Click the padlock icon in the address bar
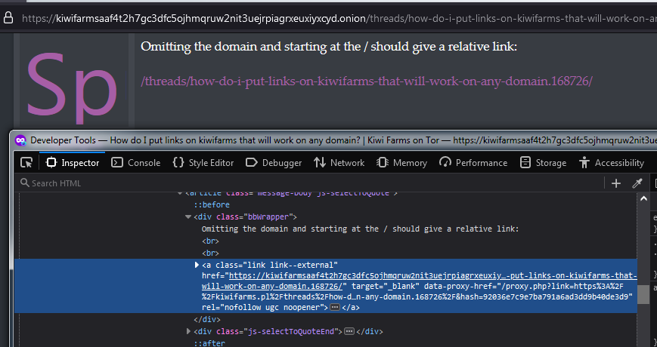Viewport: 657px width, 347px height. click(x=8, y=18)
